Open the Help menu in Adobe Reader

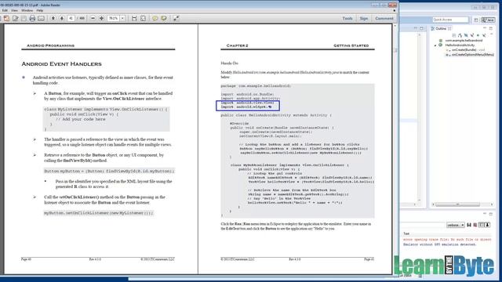tap(40, 10)
